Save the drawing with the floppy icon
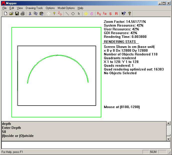 pos(17,14)
